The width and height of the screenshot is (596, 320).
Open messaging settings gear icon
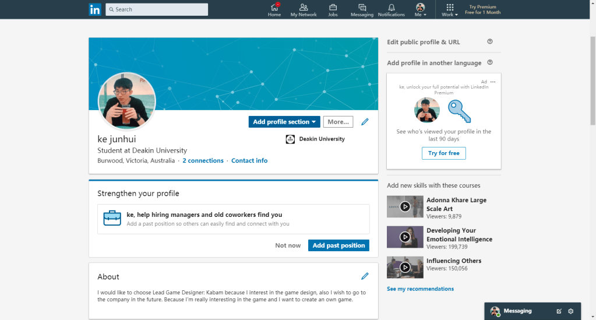coord(571,311)
